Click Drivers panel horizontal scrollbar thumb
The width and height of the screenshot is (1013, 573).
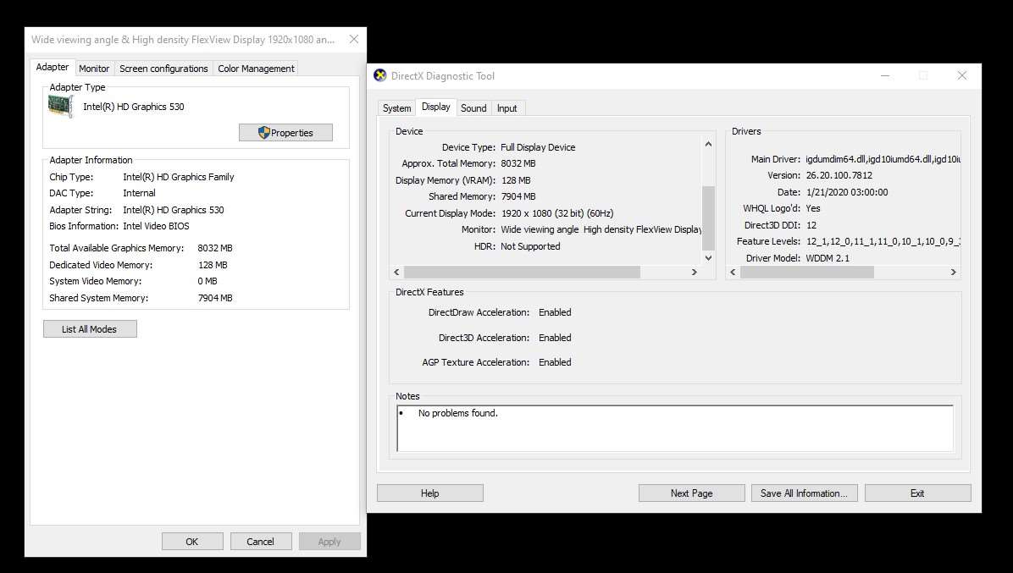[x=807, y=273]
